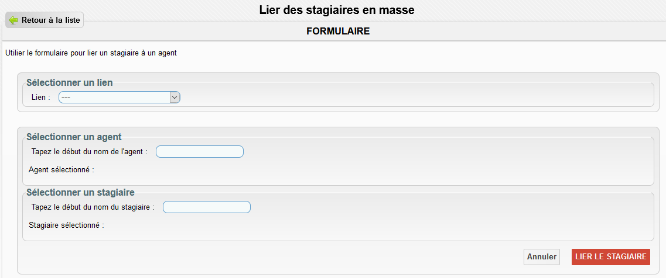Focus the agent name input field
The height and width of the screenshot is (278, 666).
click(x=199, y=152)
